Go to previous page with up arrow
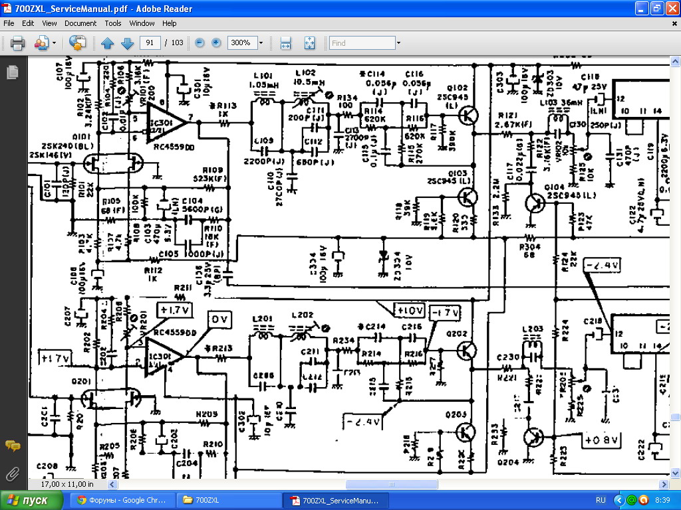Screen dimensions: 681x510 (108, 43)
